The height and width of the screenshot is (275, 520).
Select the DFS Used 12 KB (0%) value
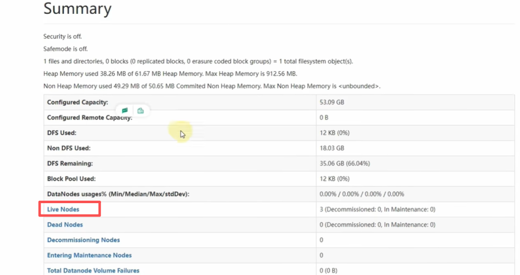pyautogui.click(x=334, y=133)
